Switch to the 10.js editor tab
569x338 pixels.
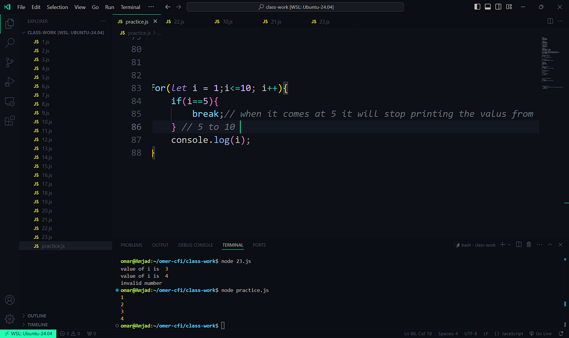[x=233, y=21]
